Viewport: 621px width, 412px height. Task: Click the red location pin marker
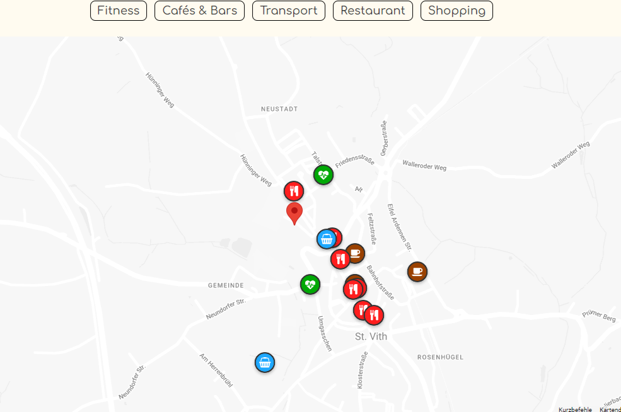294,214
